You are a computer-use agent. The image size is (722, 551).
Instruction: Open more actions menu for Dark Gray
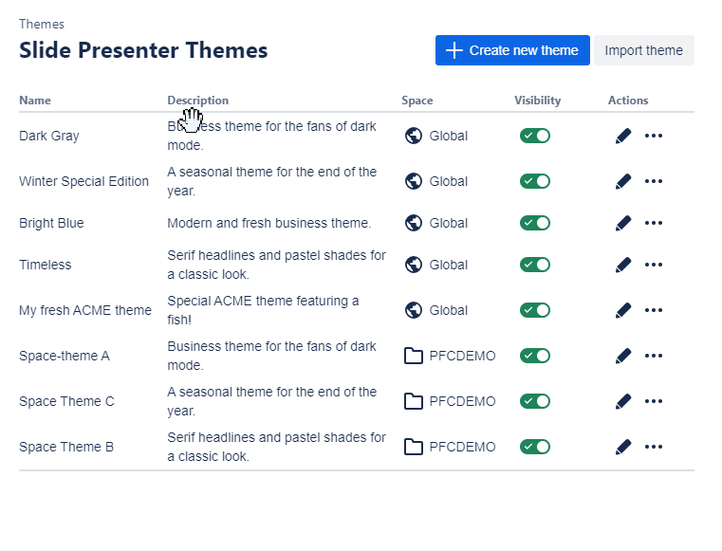[654, 136]
